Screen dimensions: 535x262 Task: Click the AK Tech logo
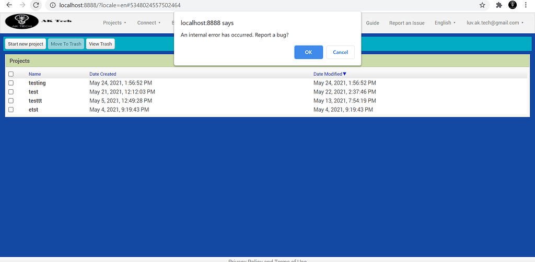pyautogui.click(x=22, y=21)
